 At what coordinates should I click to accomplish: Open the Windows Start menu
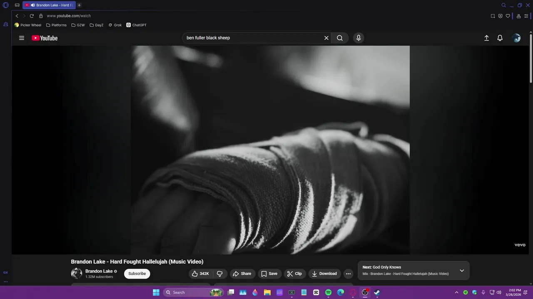tap(156, 292)
